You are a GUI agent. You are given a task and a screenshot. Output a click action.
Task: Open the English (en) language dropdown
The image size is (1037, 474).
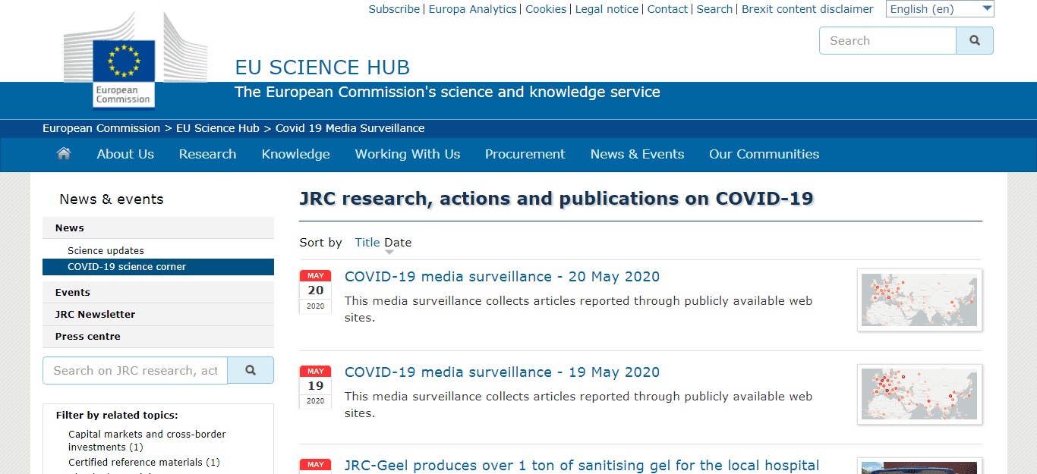point(940,9)
